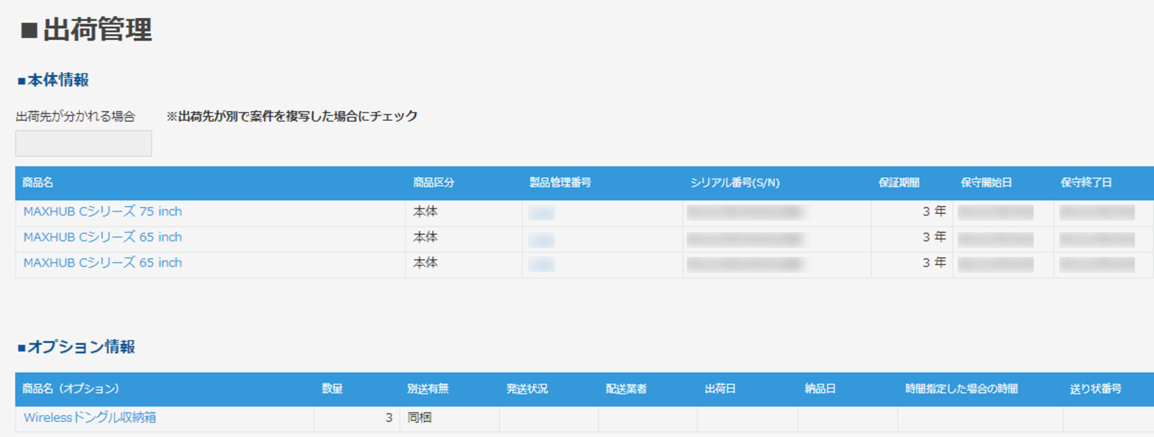The image size is (1154, 437).
Task: Click the 商品名 column header
Action: 38,183
